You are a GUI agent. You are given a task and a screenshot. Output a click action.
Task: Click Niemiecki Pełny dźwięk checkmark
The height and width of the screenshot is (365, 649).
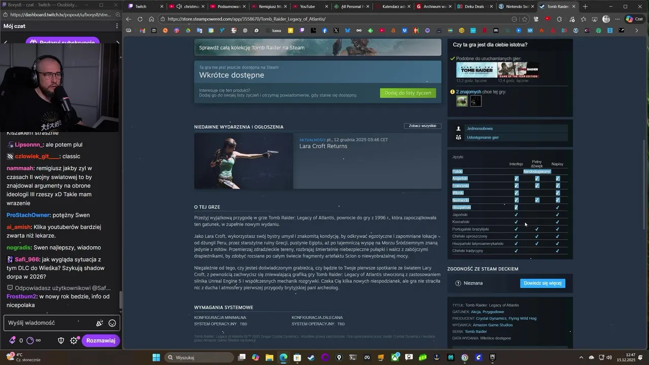click(537, 200)
